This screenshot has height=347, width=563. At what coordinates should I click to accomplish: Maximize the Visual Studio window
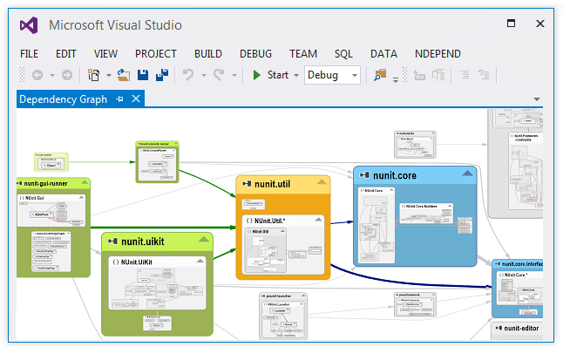(511, 24)
